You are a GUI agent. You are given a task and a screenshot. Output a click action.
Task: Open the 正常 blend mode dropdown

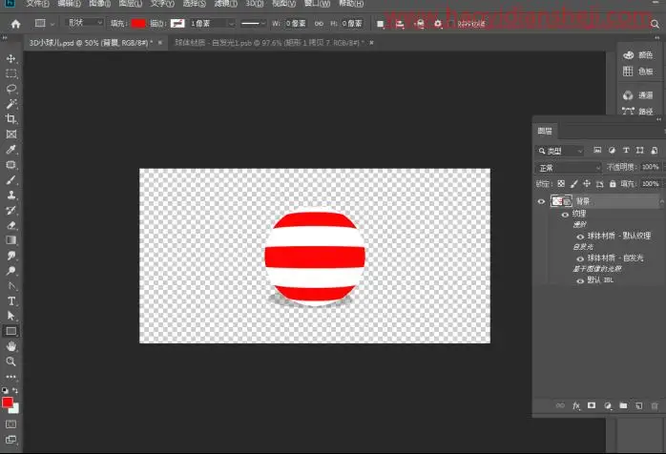[569, 168]
